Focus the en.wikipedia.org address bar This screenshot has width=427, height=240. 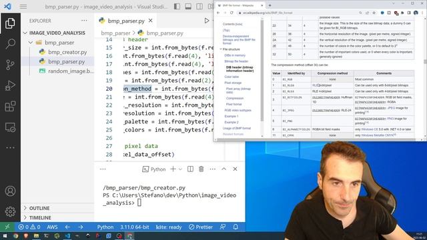pos(298,13)
